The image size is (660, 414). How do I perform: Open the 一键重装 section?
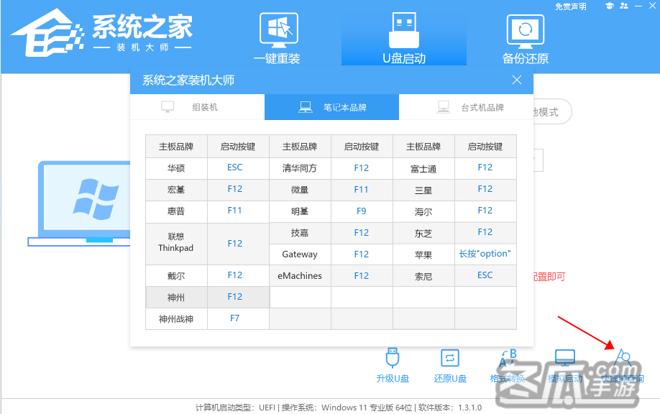click(278, 38)
